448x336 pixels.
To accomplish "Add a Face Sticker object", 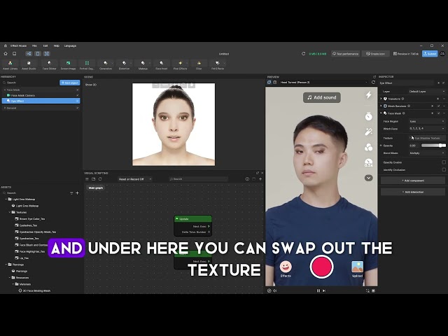I will (49, 65).
